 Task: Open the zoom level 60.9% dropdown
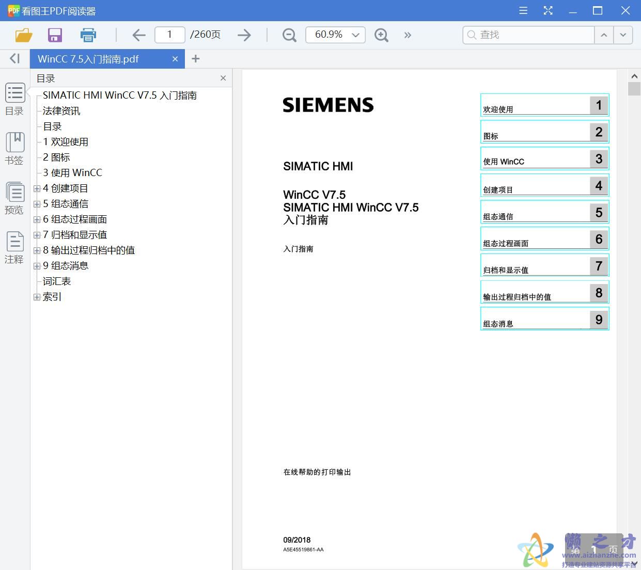[335, 35]
